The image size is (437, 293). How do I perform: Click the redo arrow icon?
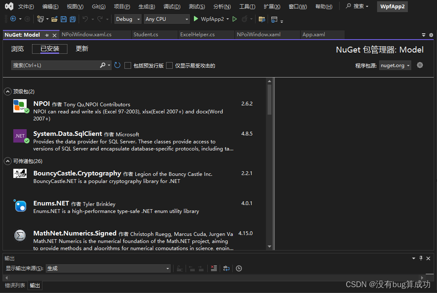100,19
